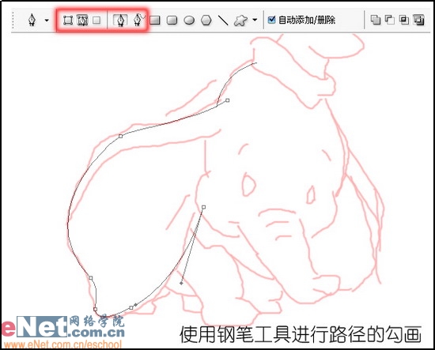This screenshot has height=350, width=435.
Task: Click the topmost anchor point on the ear path
Action: click(x=227, y=100)
